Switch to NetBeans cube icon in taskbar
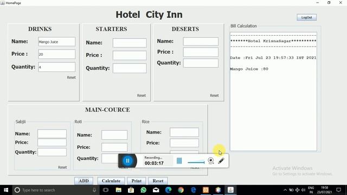 click(218, 190)
